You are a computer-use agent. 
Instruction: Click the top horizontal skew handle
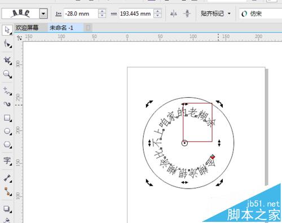click(x=184, y=104)
